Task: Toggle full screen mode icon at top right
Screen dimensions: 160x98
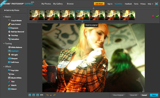Action: 156,4
